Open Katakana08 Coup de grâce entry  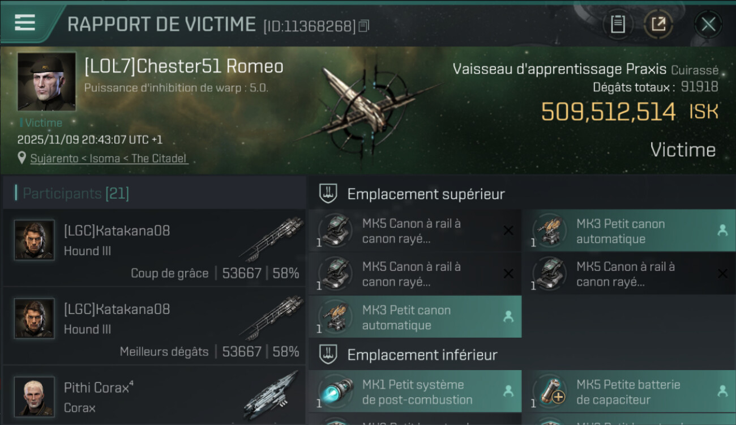pyautogui.click(x=154, y=248)
